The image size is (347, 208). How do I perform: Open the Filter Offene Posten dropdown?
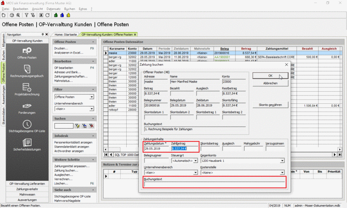click(92, 97)
